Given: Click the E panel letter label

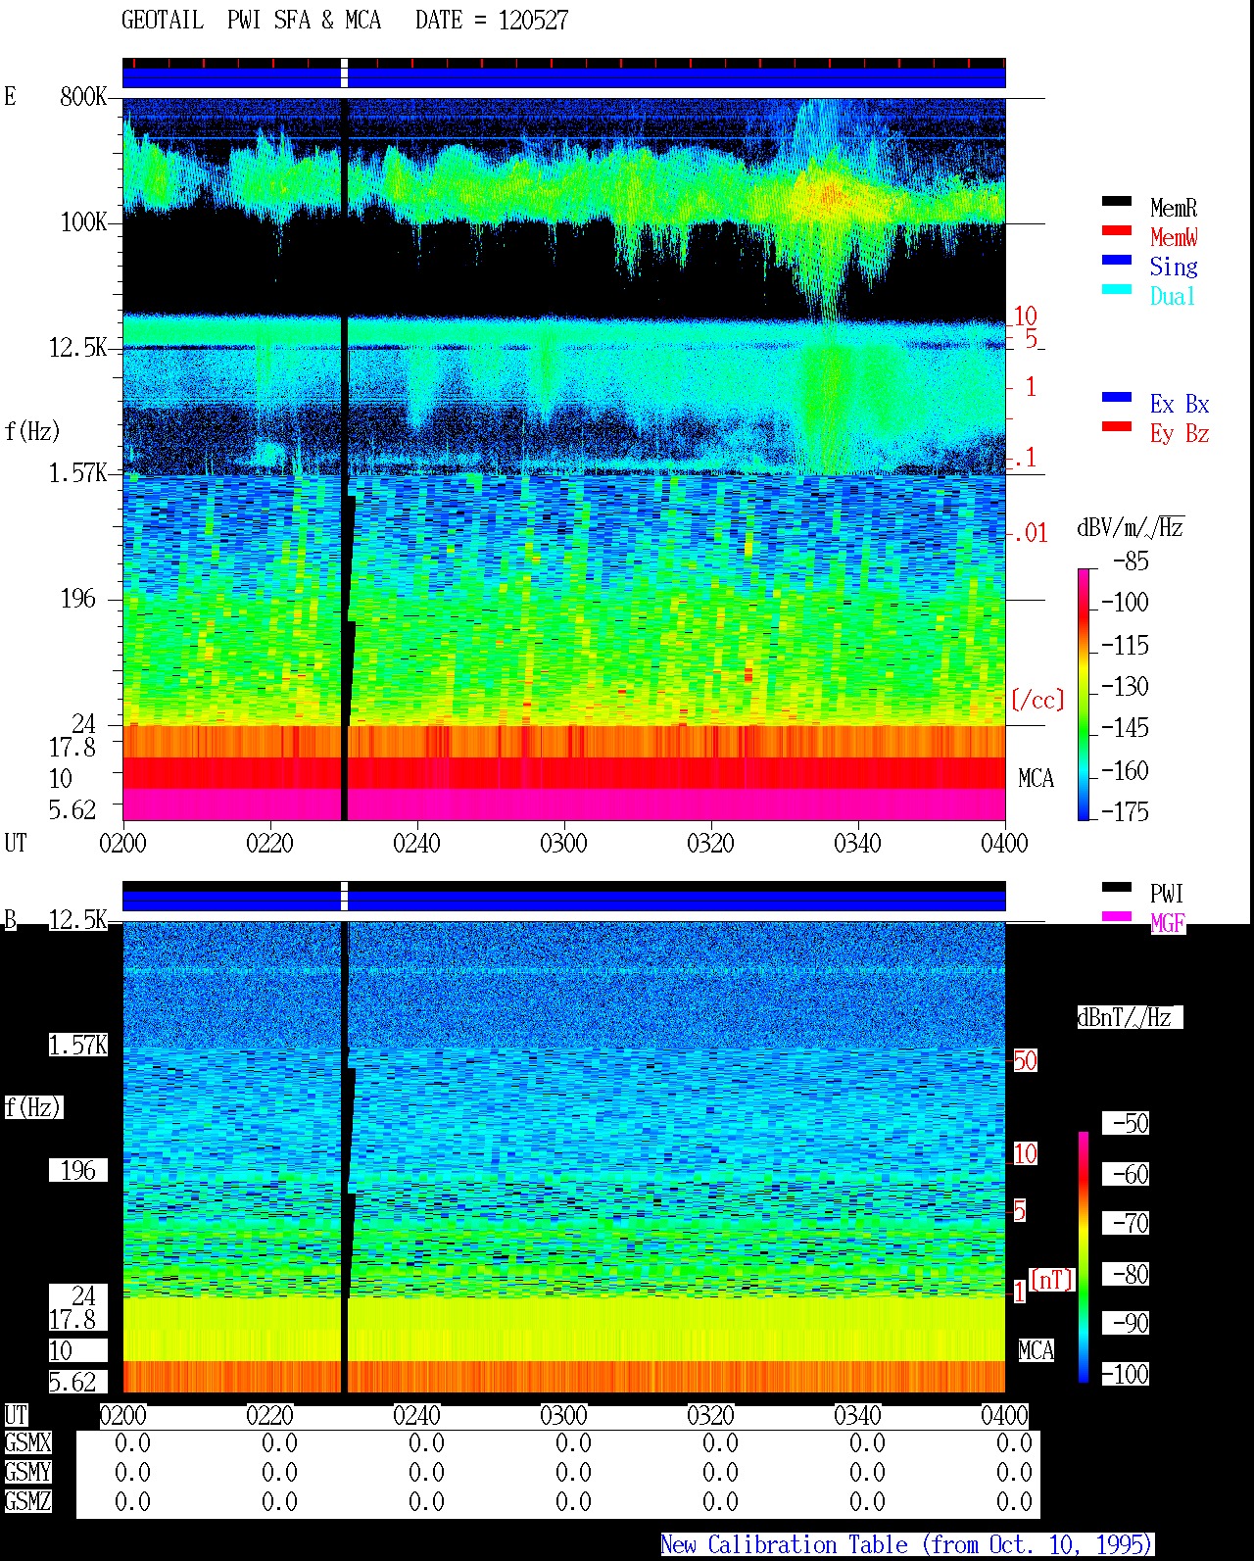Looking at the screenshot, I should point(10,96).
